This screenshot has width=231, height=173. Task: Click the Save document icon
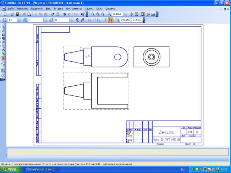click(18, 14)
